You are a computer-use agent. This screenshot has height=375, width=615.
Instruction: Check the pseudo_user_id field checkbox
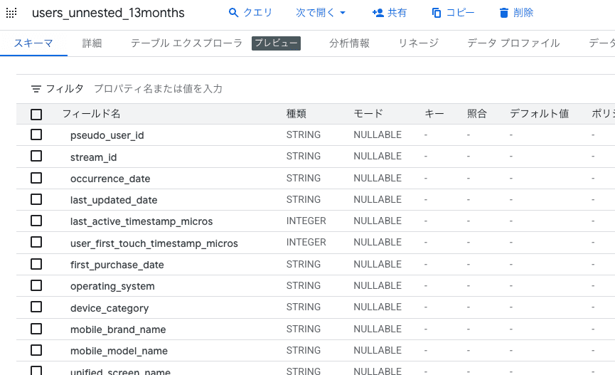pos(36,134)
